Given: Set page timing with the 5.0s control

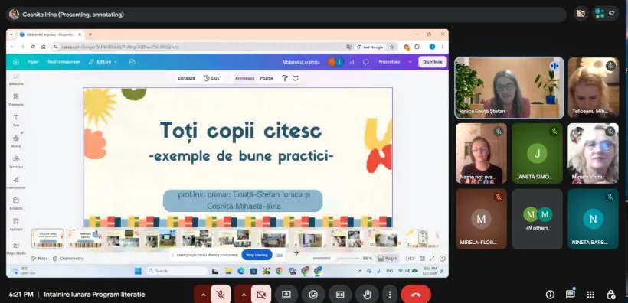Looking at the screenshot, I should pyautogui.click(x=211, y=78).
